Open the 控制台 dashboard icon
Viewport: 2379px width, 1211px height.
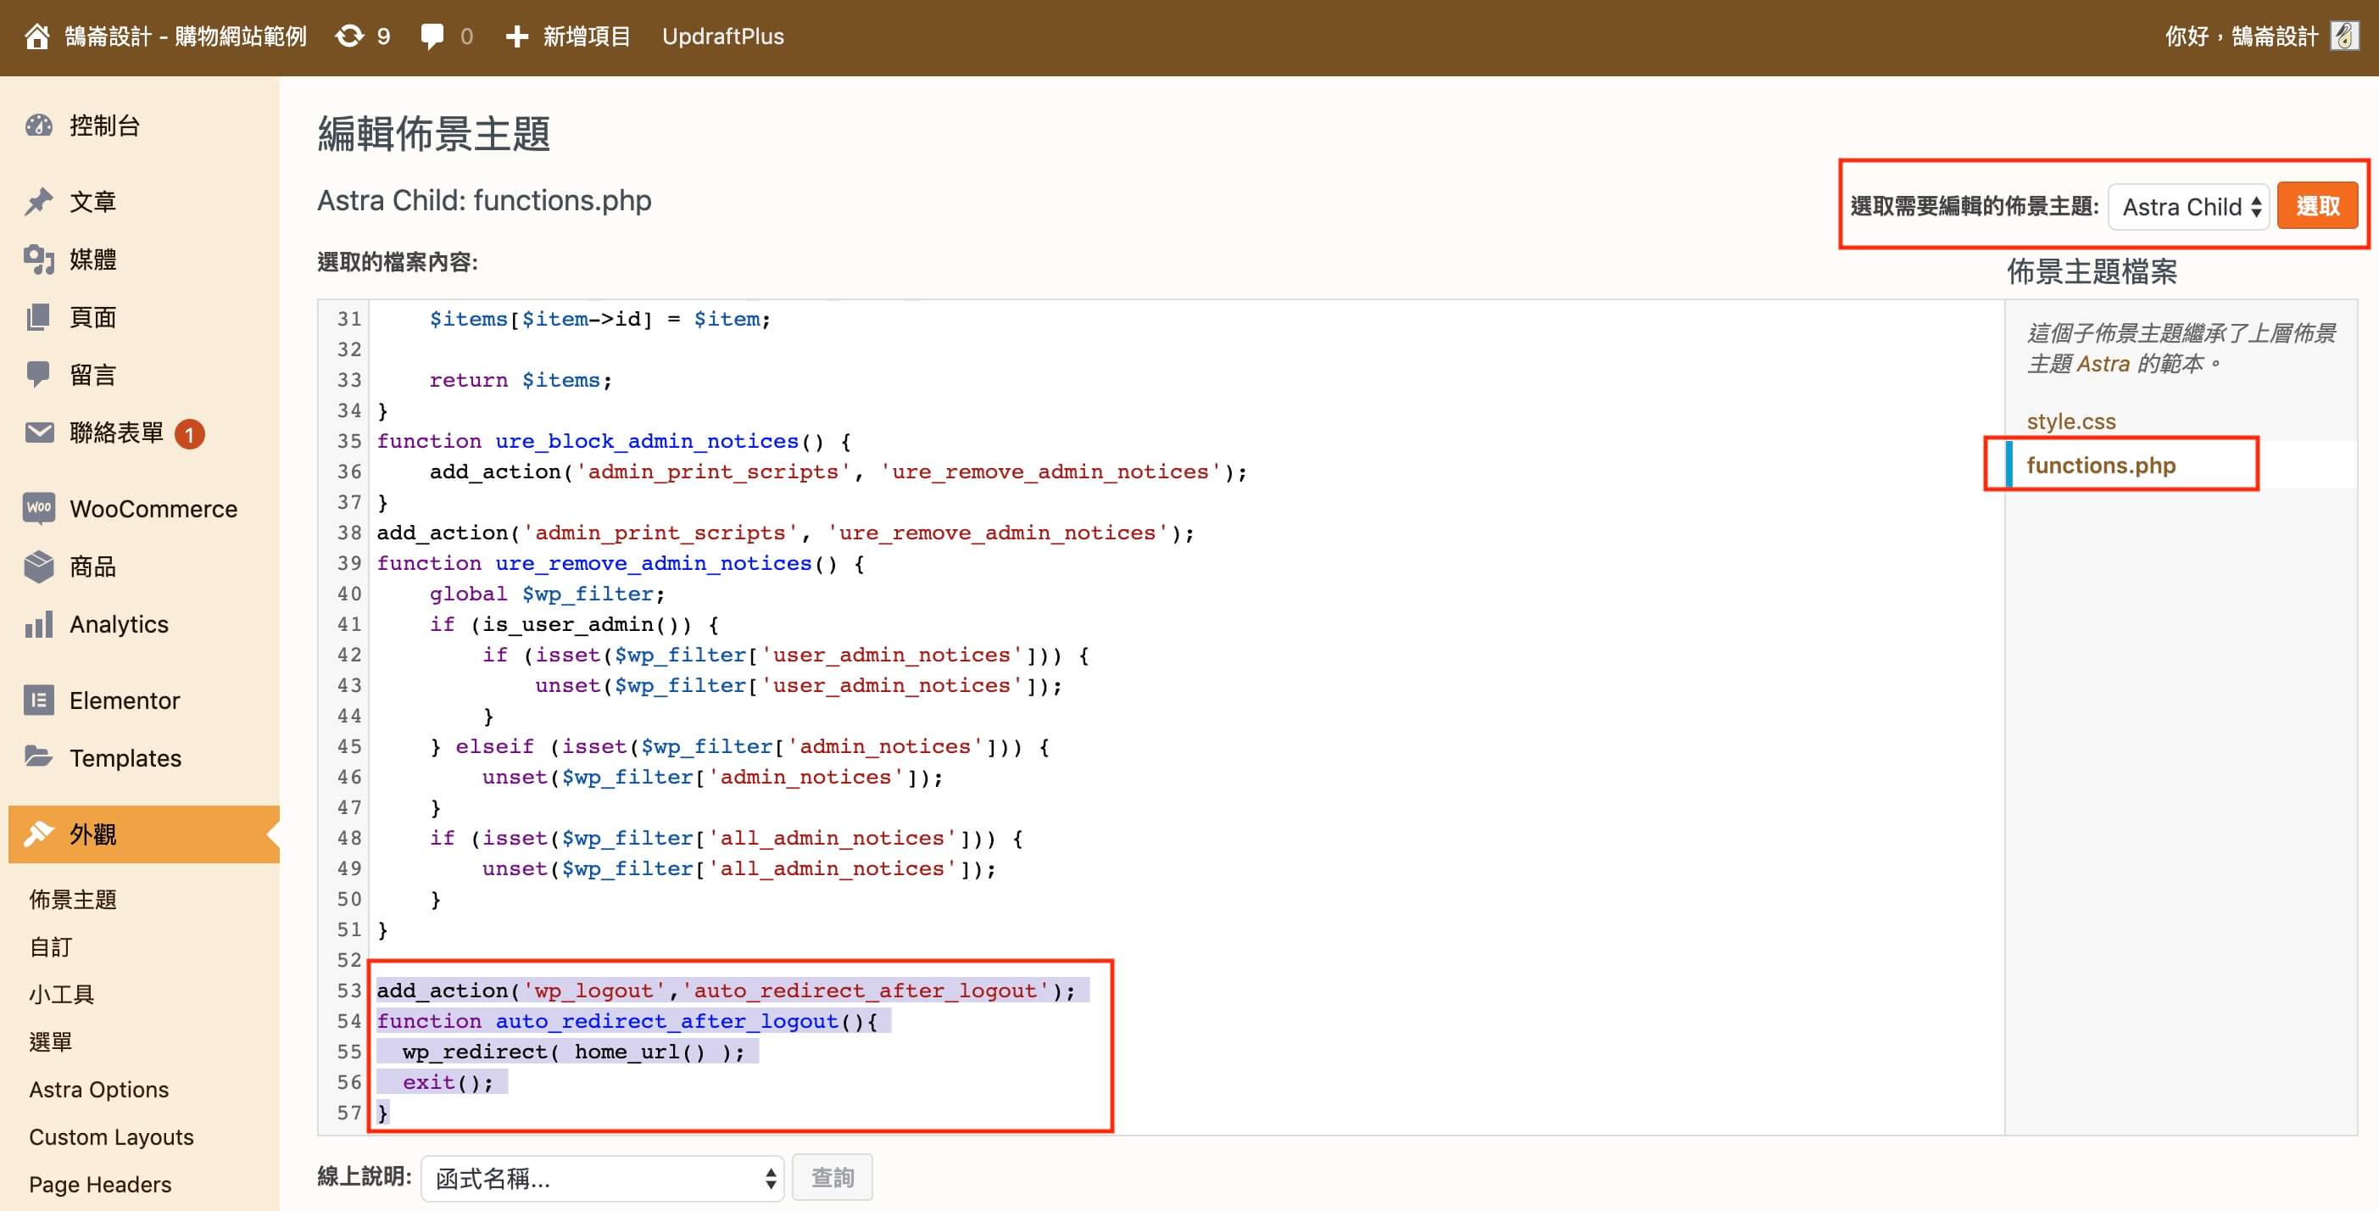pos(39,126)
